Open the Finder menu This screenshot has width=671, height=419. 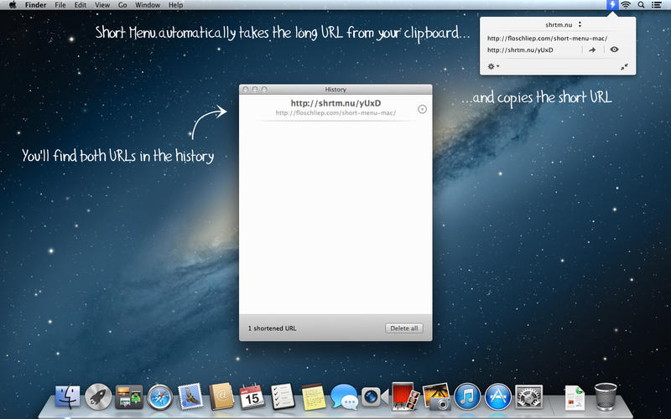coord(35,5)
